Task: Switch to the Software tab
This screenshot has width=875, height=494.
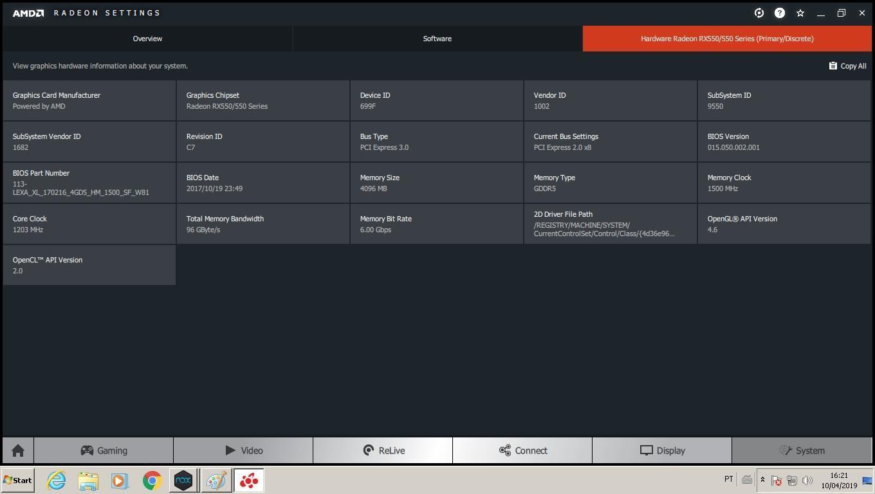Action: pos(438,39)
